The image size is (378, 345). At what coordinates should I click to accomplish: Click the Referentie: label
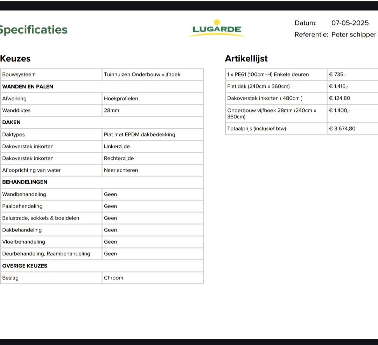pyautogui.click(x=311, y=34)
